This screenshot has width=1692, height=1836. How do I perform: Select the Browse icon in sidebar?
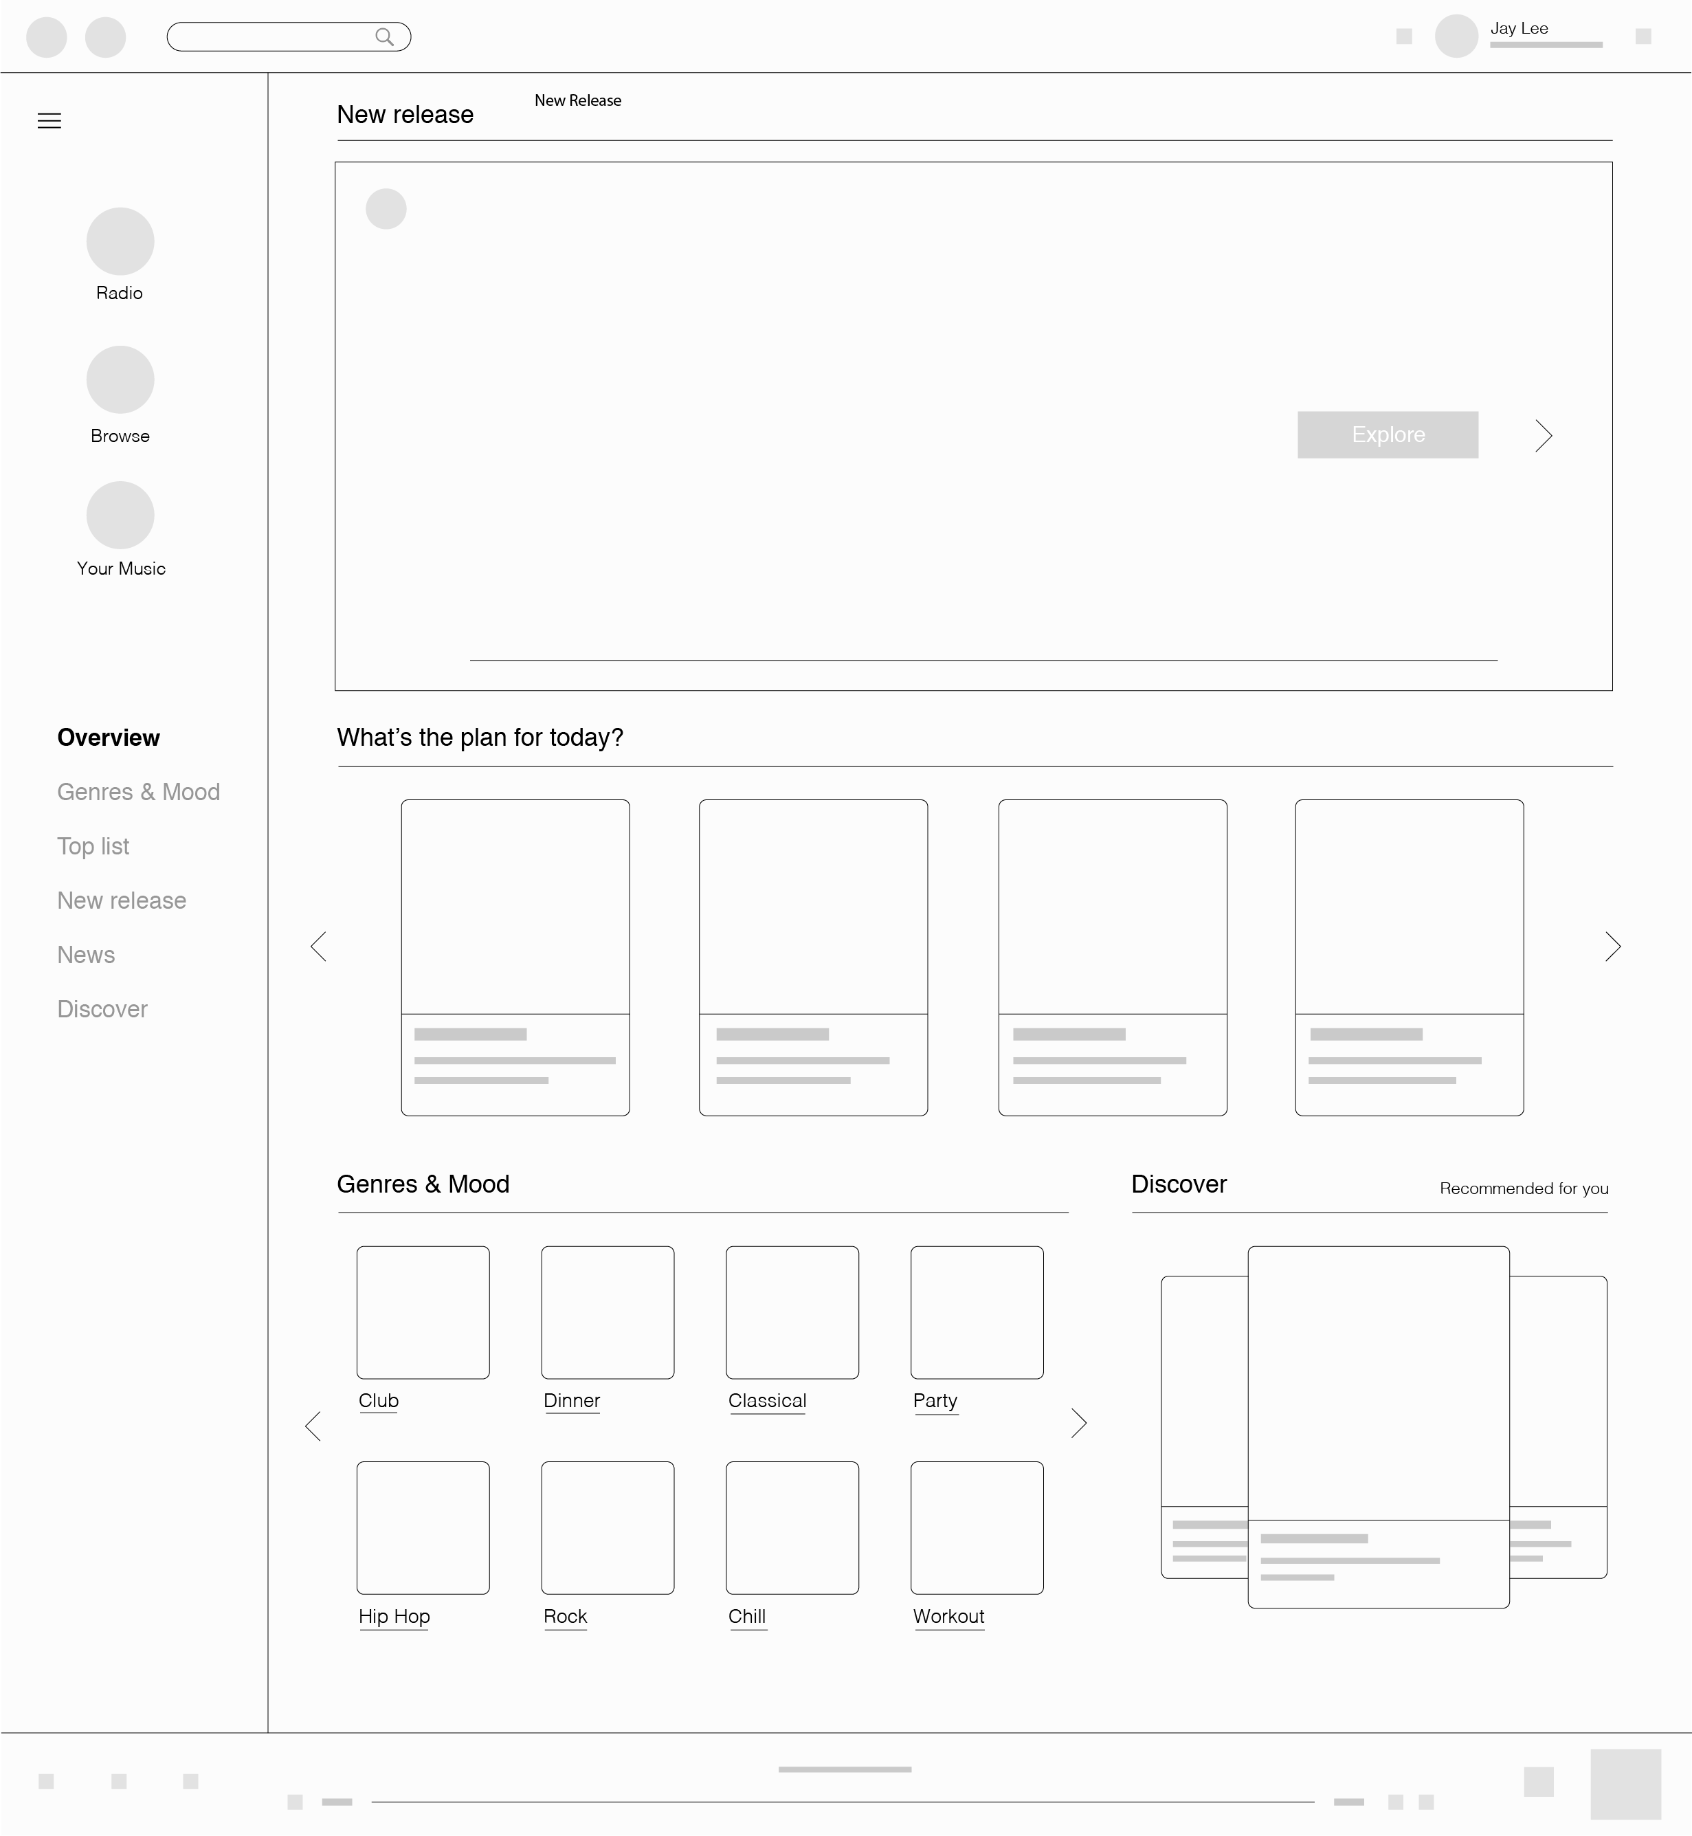click(x=119, y=378)
